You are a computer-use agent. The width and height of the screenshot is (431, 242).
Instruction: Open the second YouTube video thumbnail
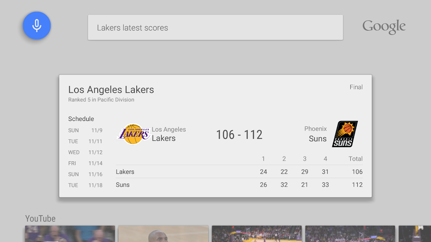(x=163, y=234)
